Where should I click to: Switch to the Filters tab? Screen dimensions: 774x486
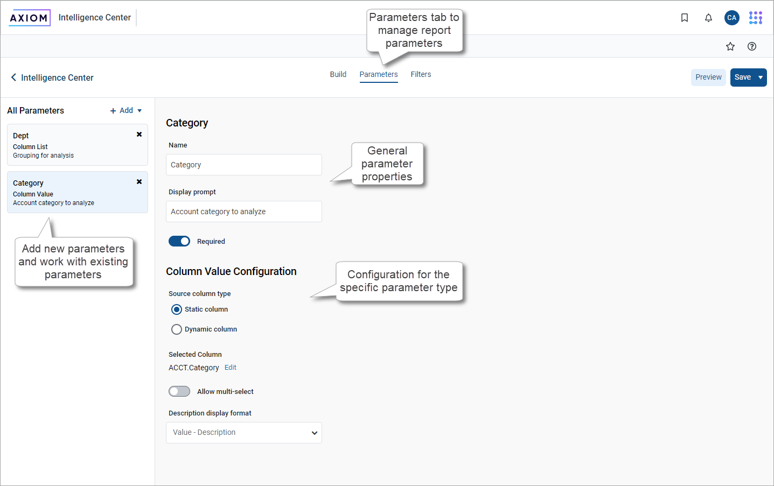click(x=421, y=74)
